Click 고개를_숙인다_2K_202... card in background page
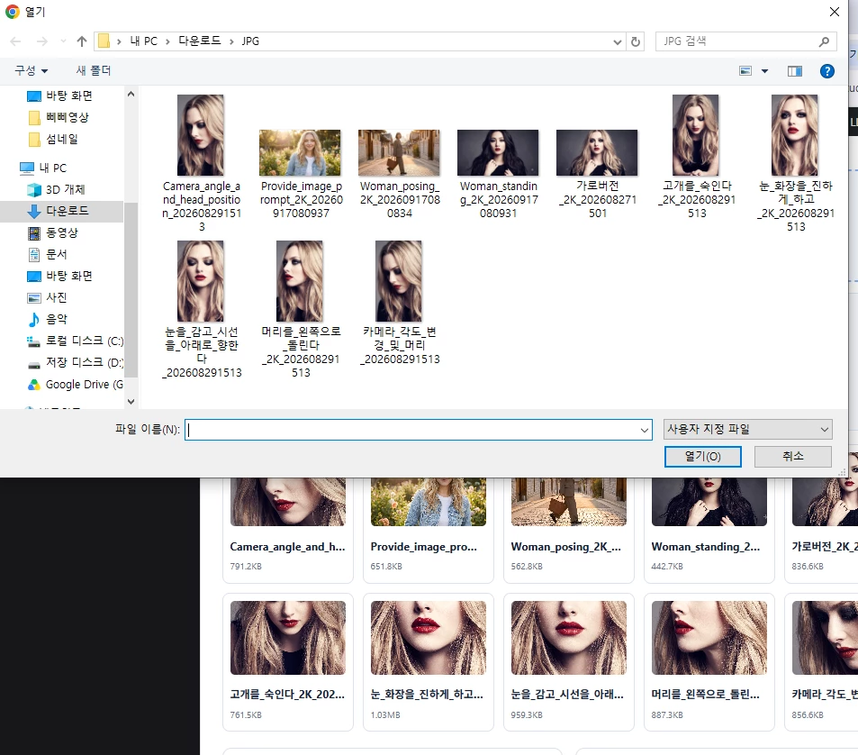 288,662
